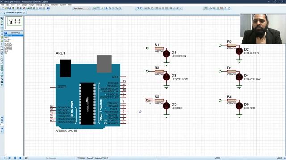Open the View menu

13,5
